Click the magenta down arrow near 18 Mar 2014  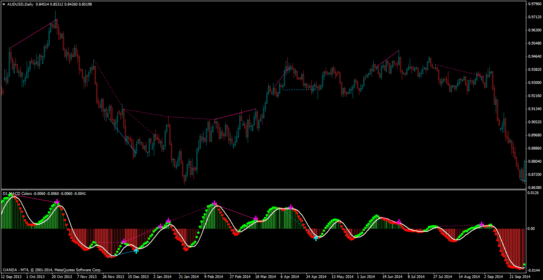(x=256, y=218)
